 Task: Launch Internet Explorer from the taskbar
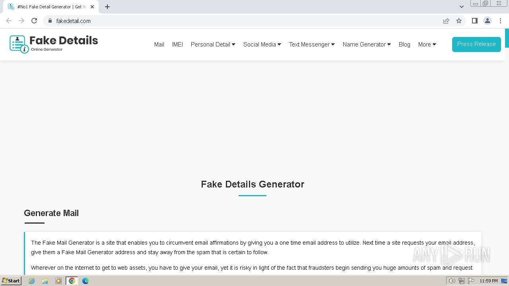coord(32,281)
